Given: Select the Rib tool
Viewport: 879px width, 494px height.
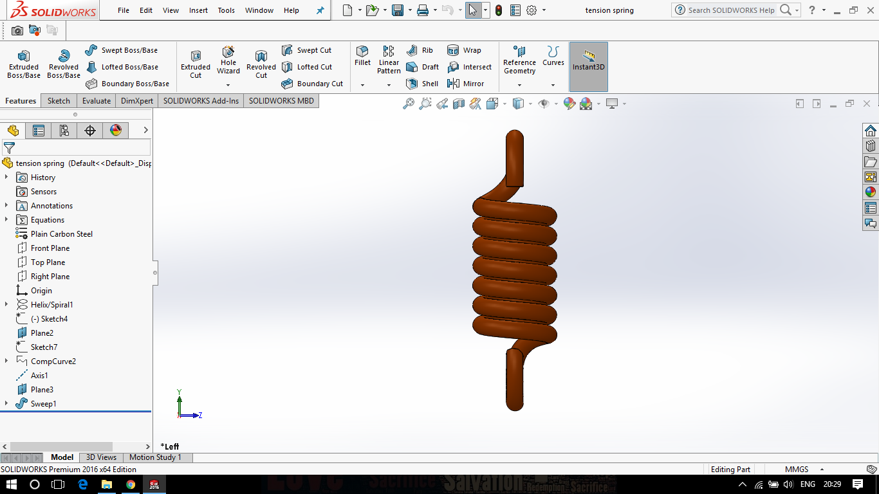Looking at the screenshot, I should (x=420, y=50).
